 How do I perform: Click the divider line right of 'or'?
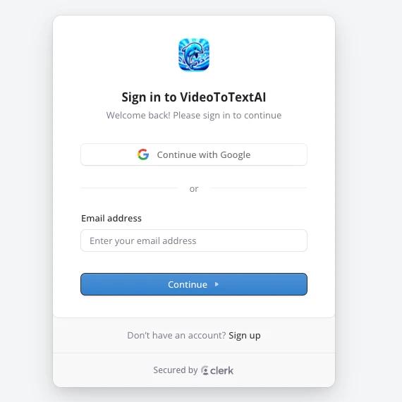pyautogui.click(x=258, y=188)
